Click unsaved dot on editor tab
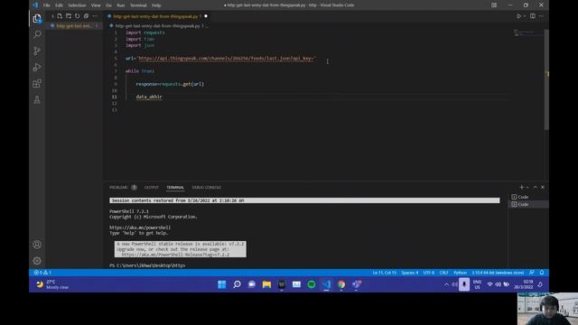 coord(206,16)
